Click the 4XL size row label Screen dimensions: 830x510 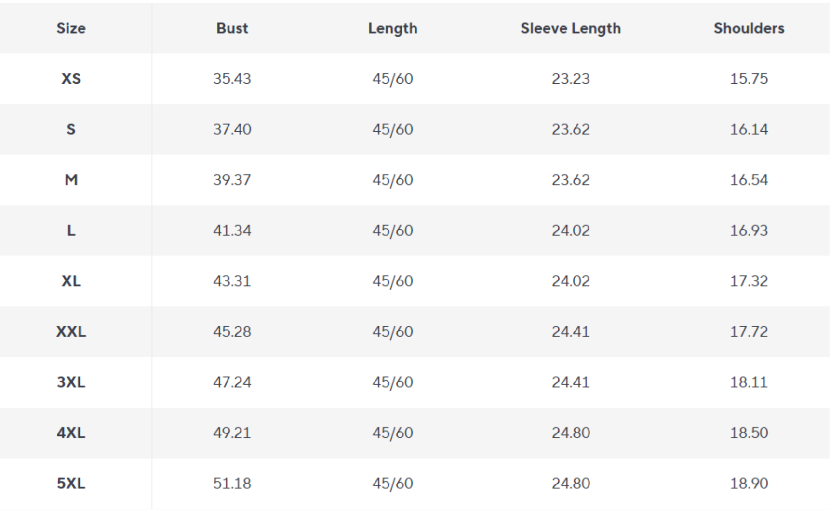(x=71, y=433)
